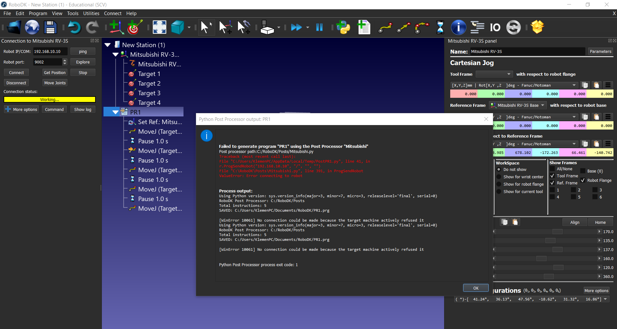Click the Undo arrow icon in toolbar
617x329 pixels.
click(74, 28)
